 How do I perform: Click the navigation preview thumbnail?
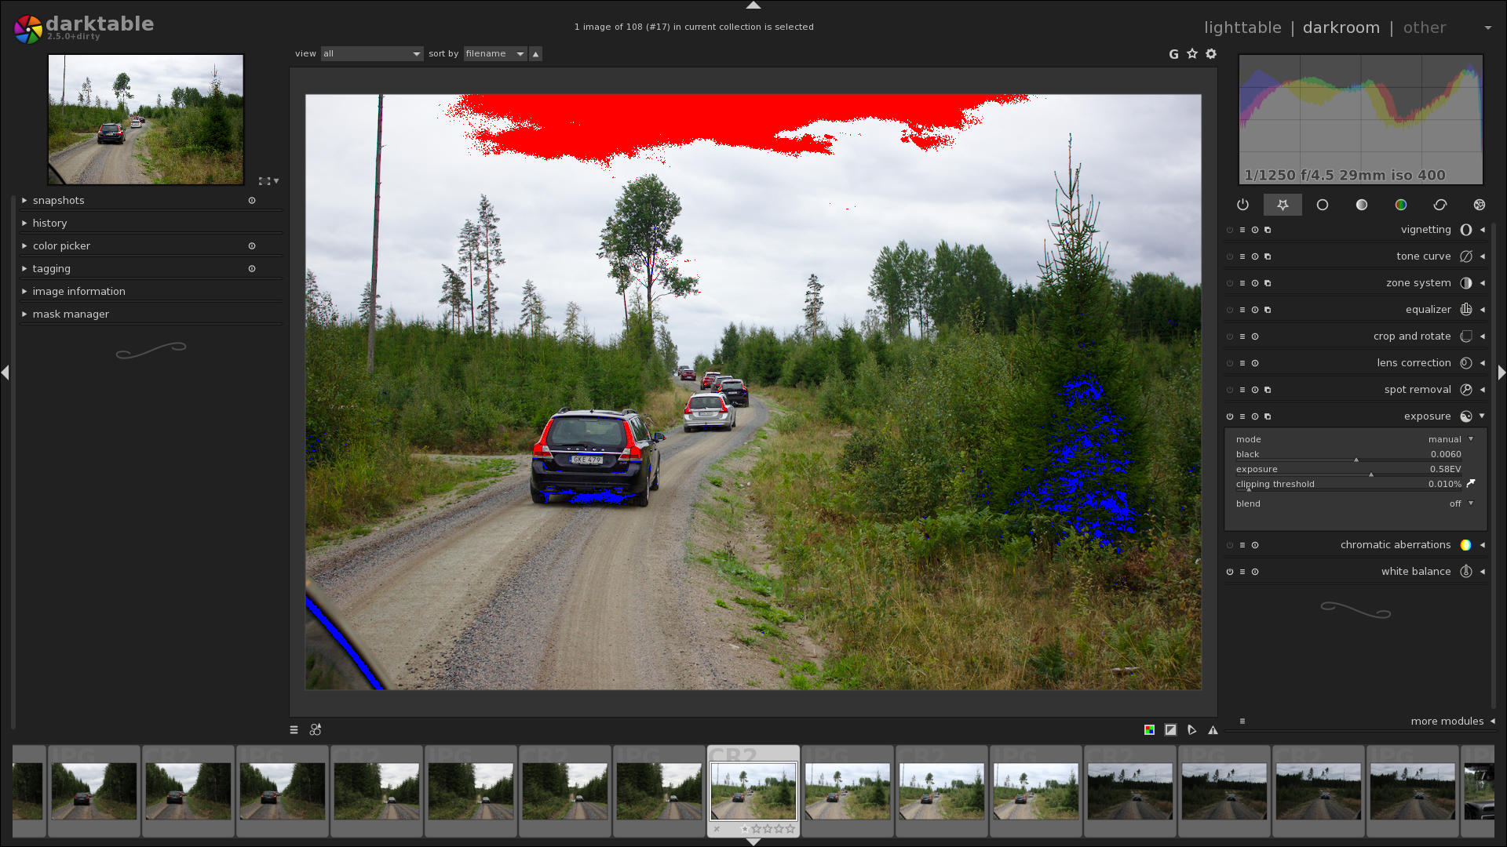pos(146,119)
